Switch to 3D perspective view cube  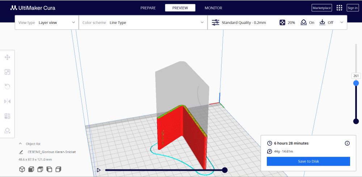22,169
